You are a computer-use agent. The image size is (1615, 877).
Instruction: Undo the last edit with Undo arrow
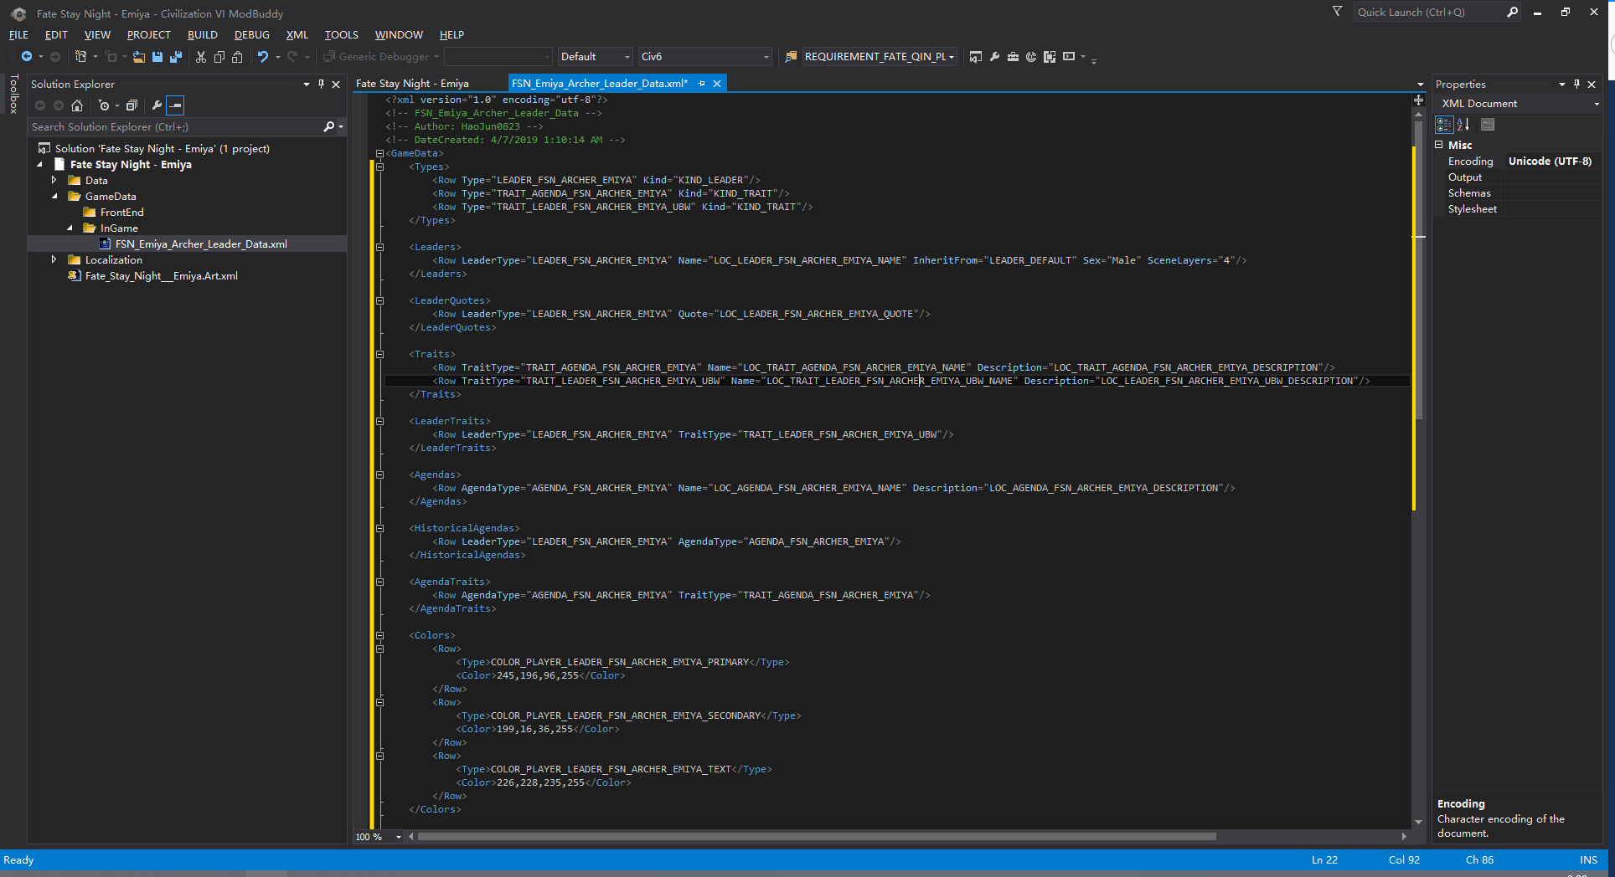point(263,57)
